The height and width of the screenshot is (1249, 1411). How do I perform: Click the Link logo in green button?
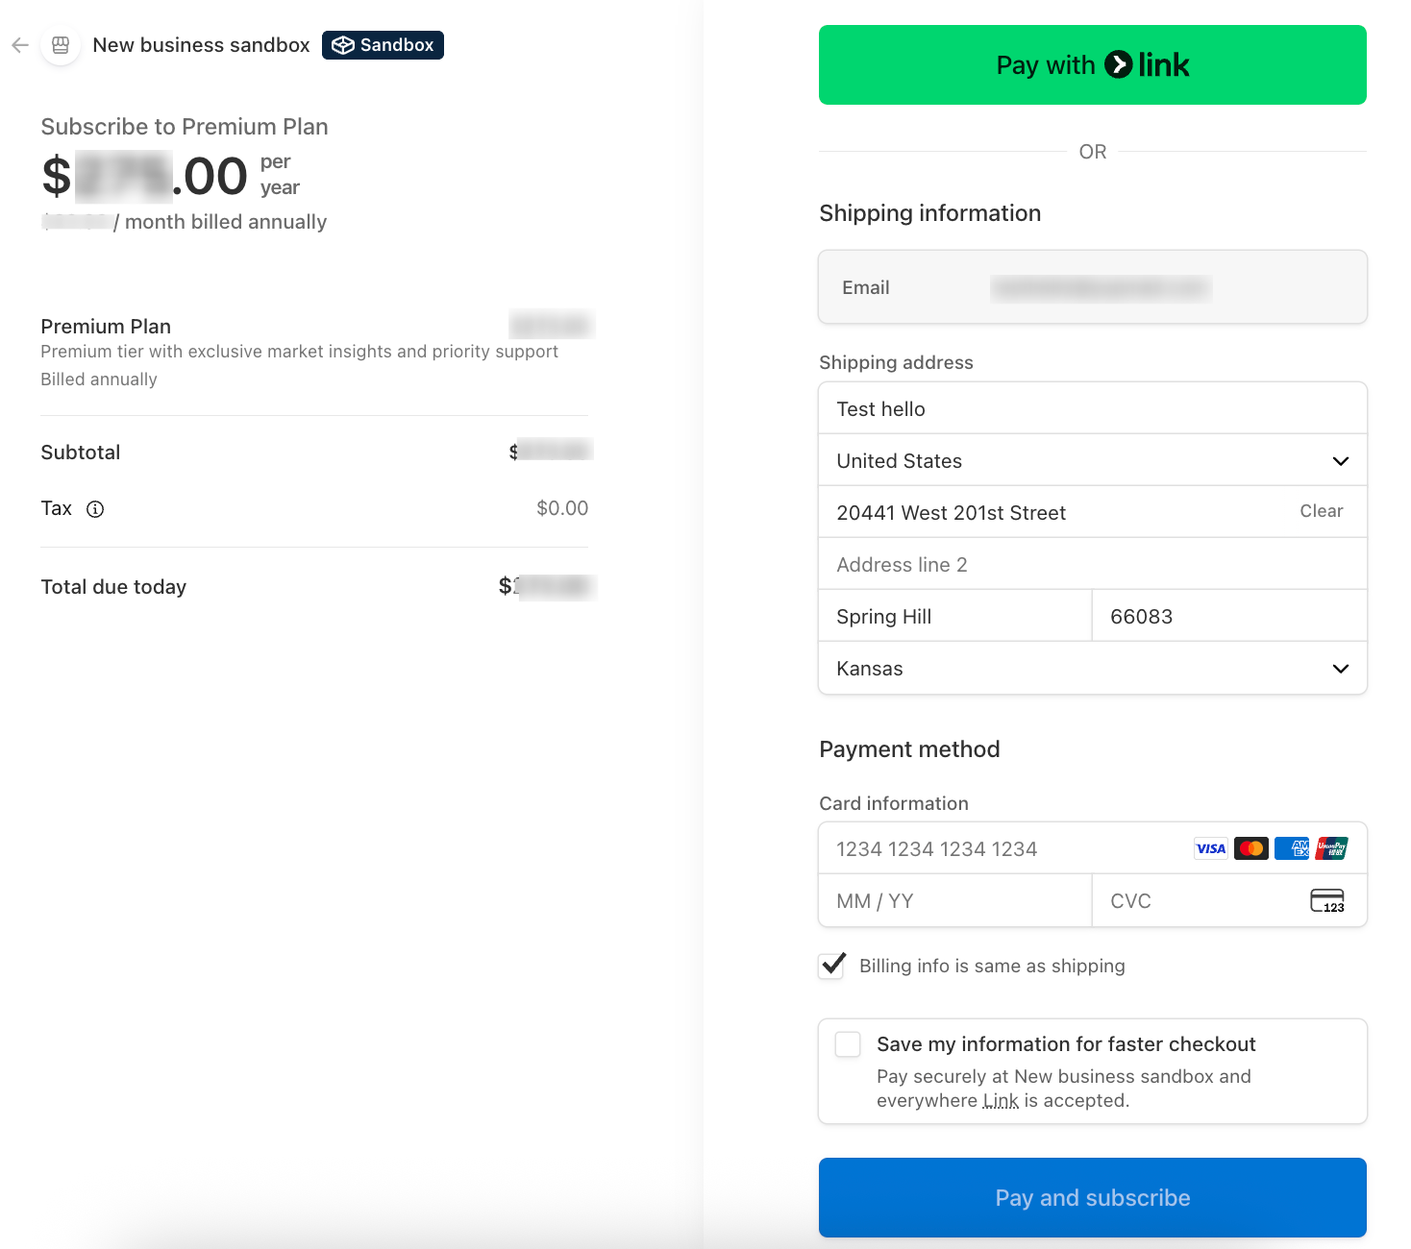click(x=1118, y=64)
